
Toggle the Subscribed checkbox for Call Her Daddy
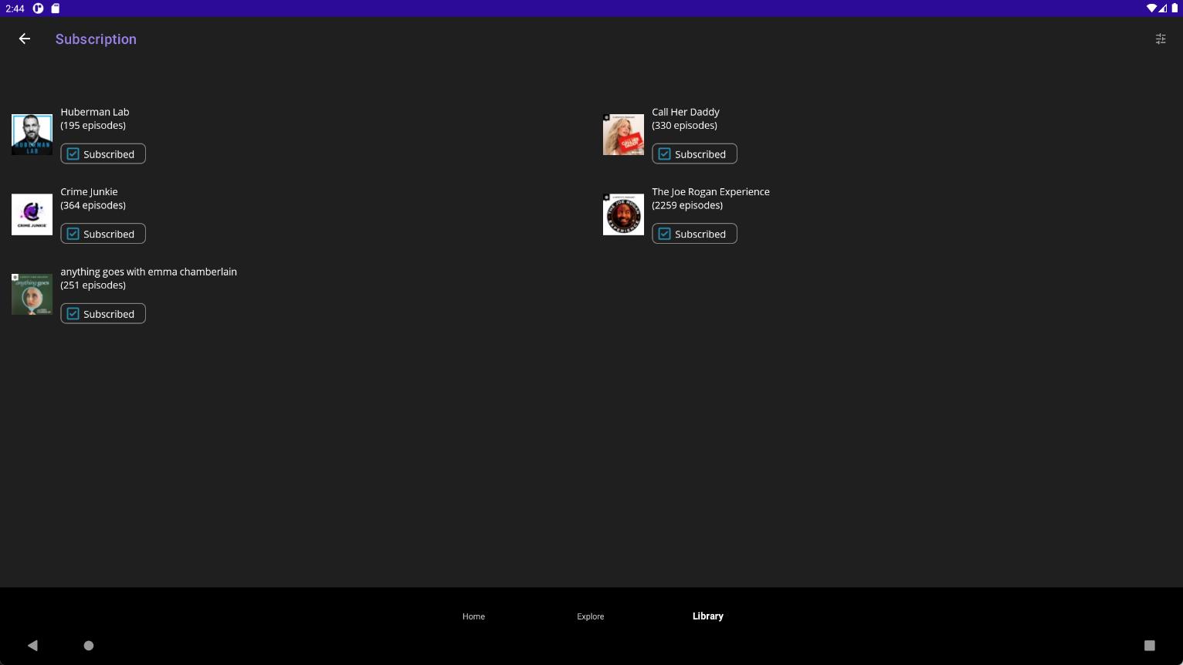click(x=694, y=154)
